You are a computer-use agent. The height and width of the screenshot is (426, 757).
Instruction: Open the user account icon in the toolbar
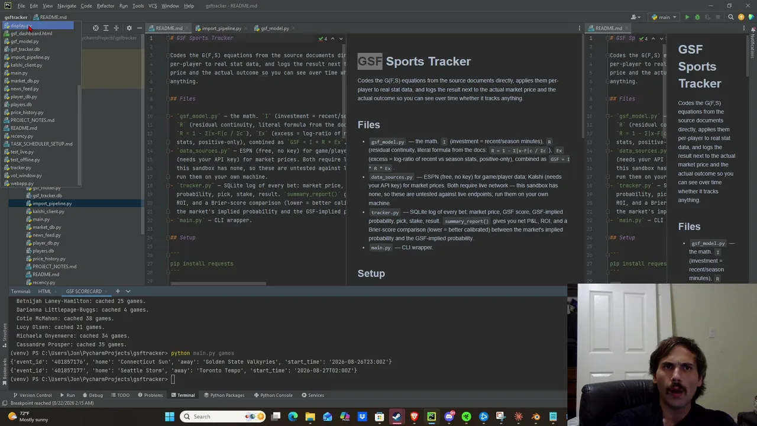pyautogui.click(x=635, y=17)
